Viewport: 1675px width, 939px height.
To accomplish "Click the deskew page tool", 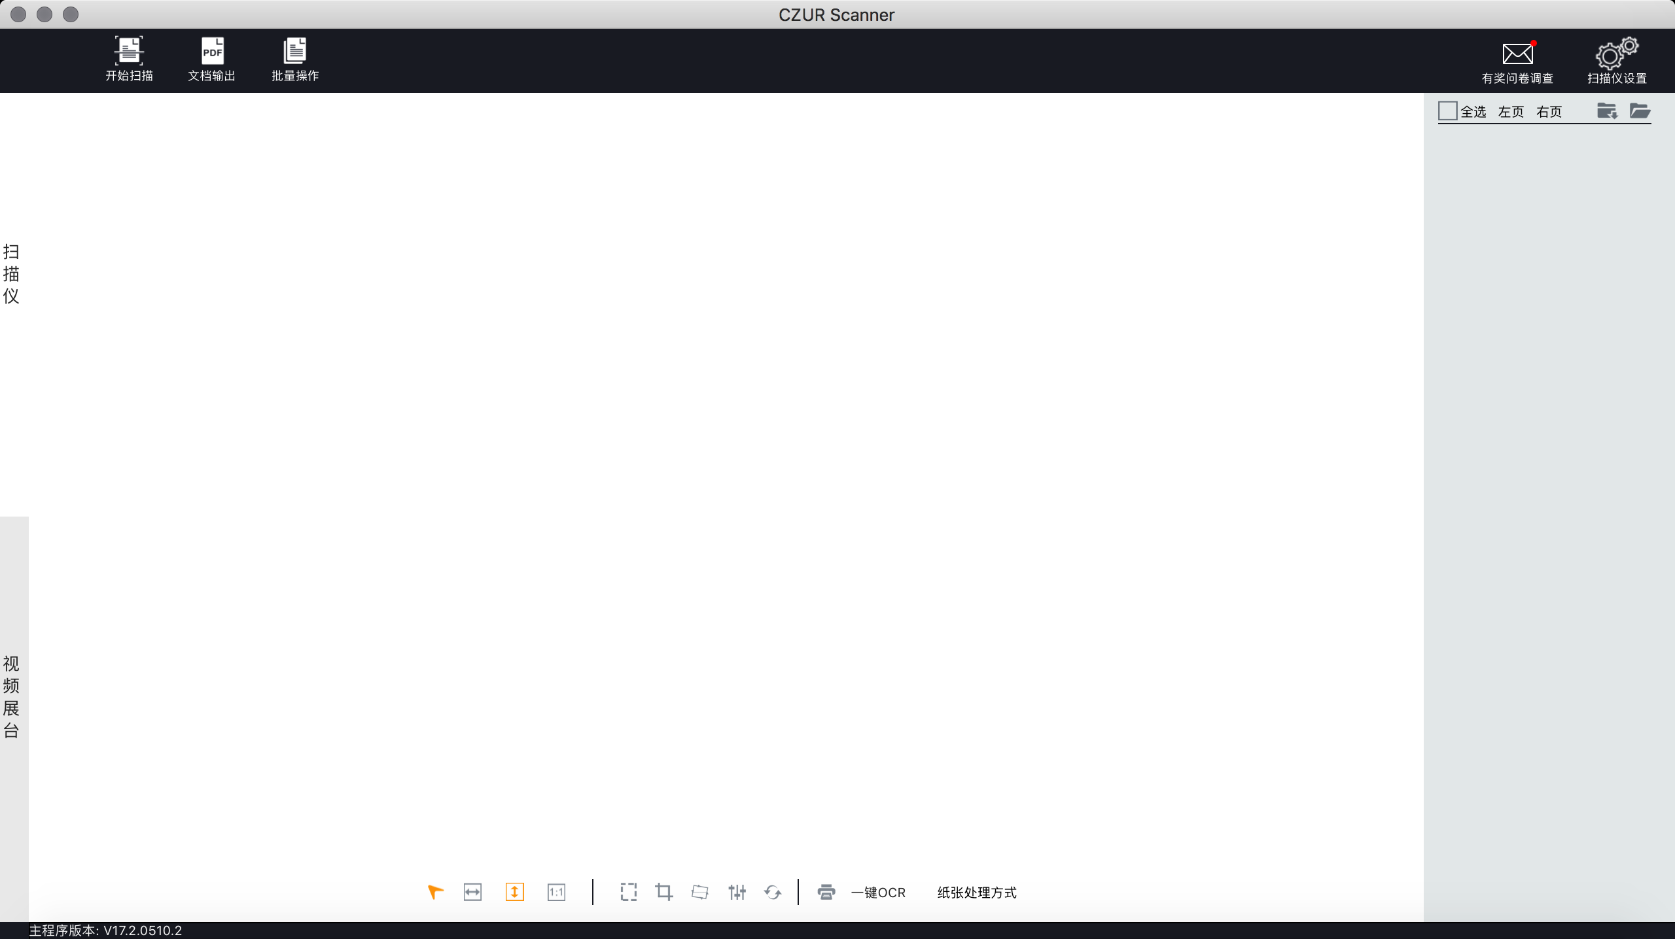I will click(700, 892).
